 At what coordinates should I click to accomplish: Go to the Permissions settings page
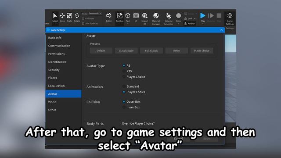point(63,54)
